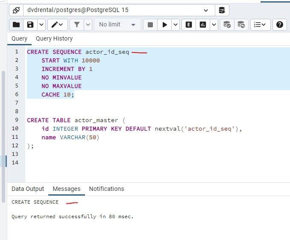The height and width of the screenshot is (240, 290).
Task: Click the connection status icon
Action: [x=16, y=10]
